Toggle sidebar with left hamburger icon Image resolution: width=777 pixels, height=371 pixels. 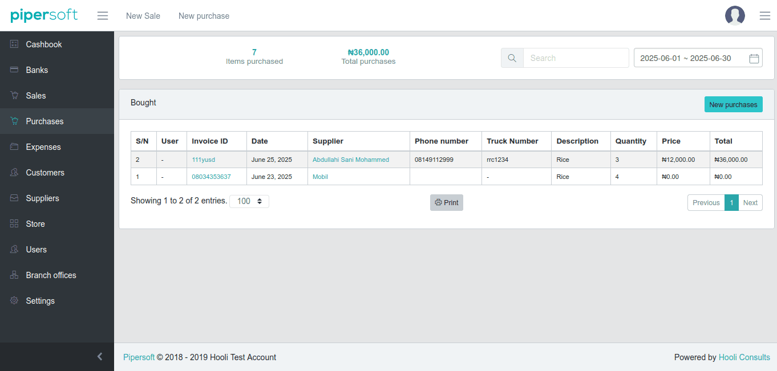point(103,15)
